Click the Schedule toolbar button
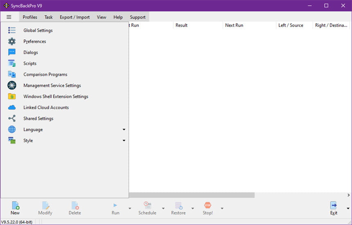The width and height of the screenshot is (352, 225). pos(147,208)
